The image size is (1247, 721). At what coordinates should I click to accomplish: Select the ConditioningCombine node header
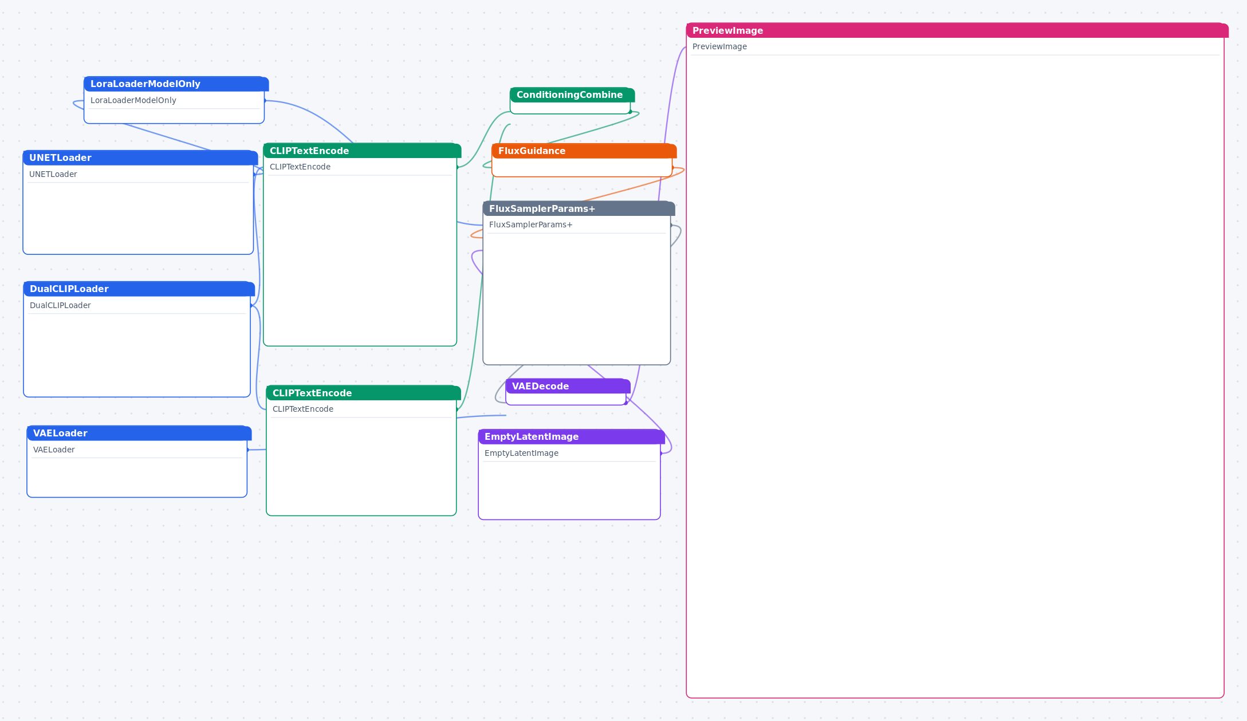point(572,94)
